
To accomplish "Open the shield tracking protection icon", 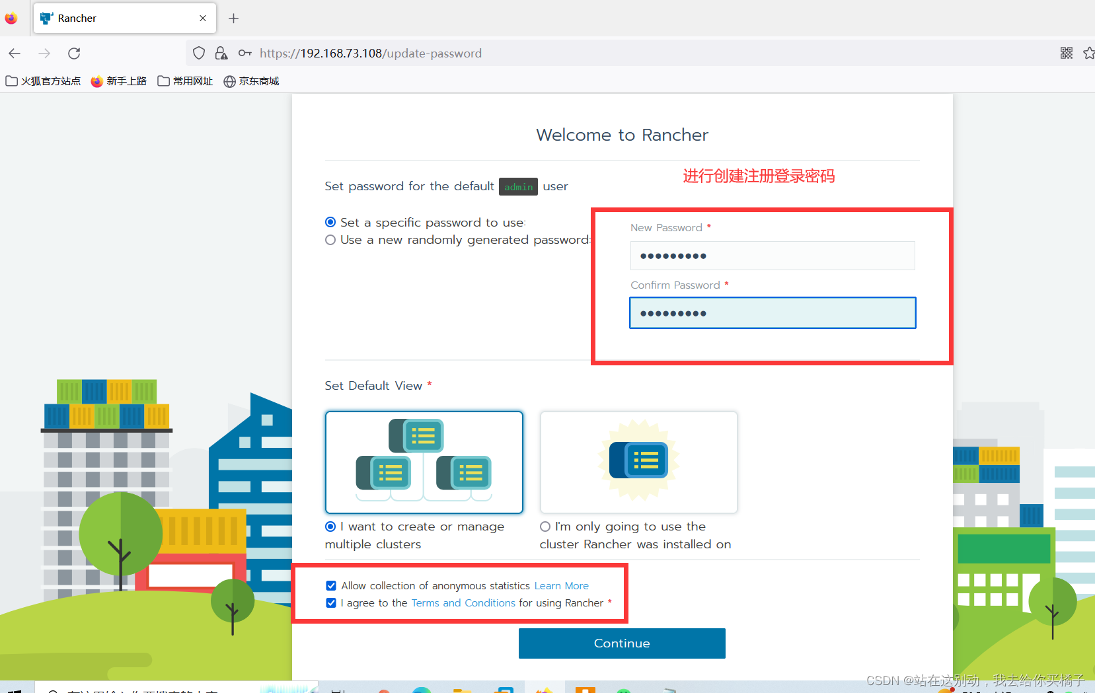I will [199, 54].
